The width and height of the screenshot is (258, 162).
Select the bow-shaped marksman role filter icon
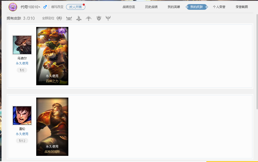(88, 18)
